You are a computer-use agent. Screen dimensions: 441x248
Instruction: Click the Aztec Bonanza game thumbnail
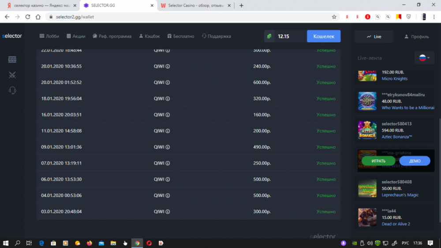coord(367,130)
